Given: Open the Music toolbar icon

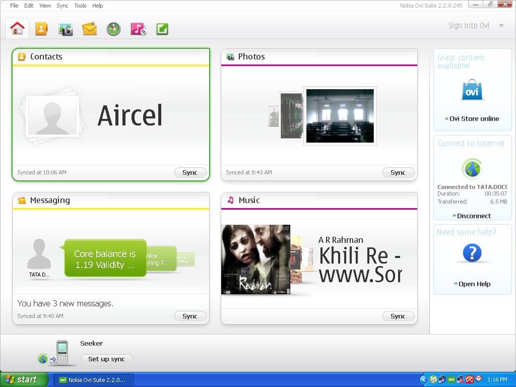Looking at the screenshot, I should click(x=138, y=29).
